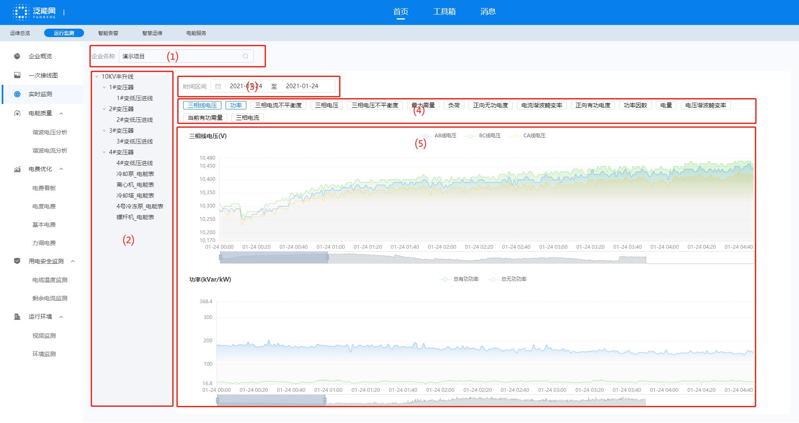
Task: Click the end date field 2021-01-24
Action: [x=302, y=86]
